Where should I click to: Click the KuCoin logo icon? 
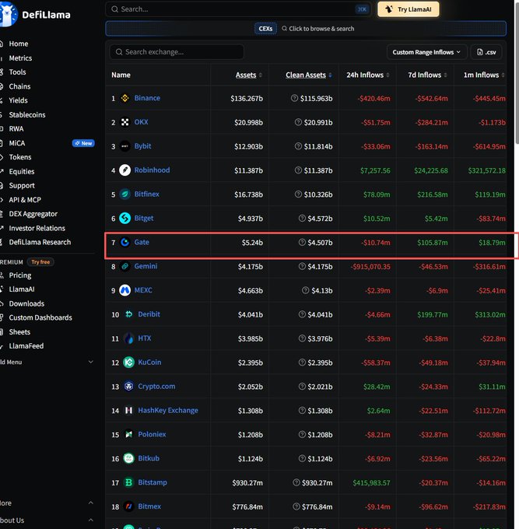tap(128, 363)
